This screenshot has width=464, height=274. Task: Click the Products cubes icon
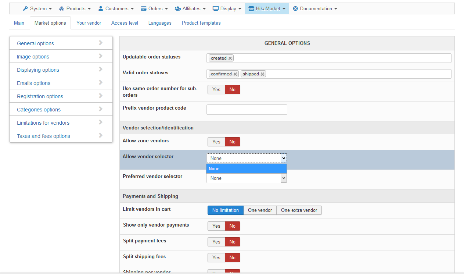pos(62,8)
